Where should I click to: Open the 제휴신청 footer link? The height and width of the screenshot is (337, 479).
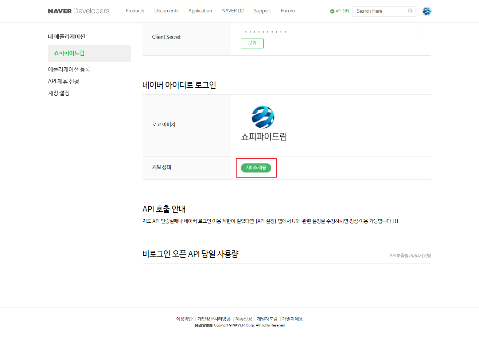click(x=244, y=319)
